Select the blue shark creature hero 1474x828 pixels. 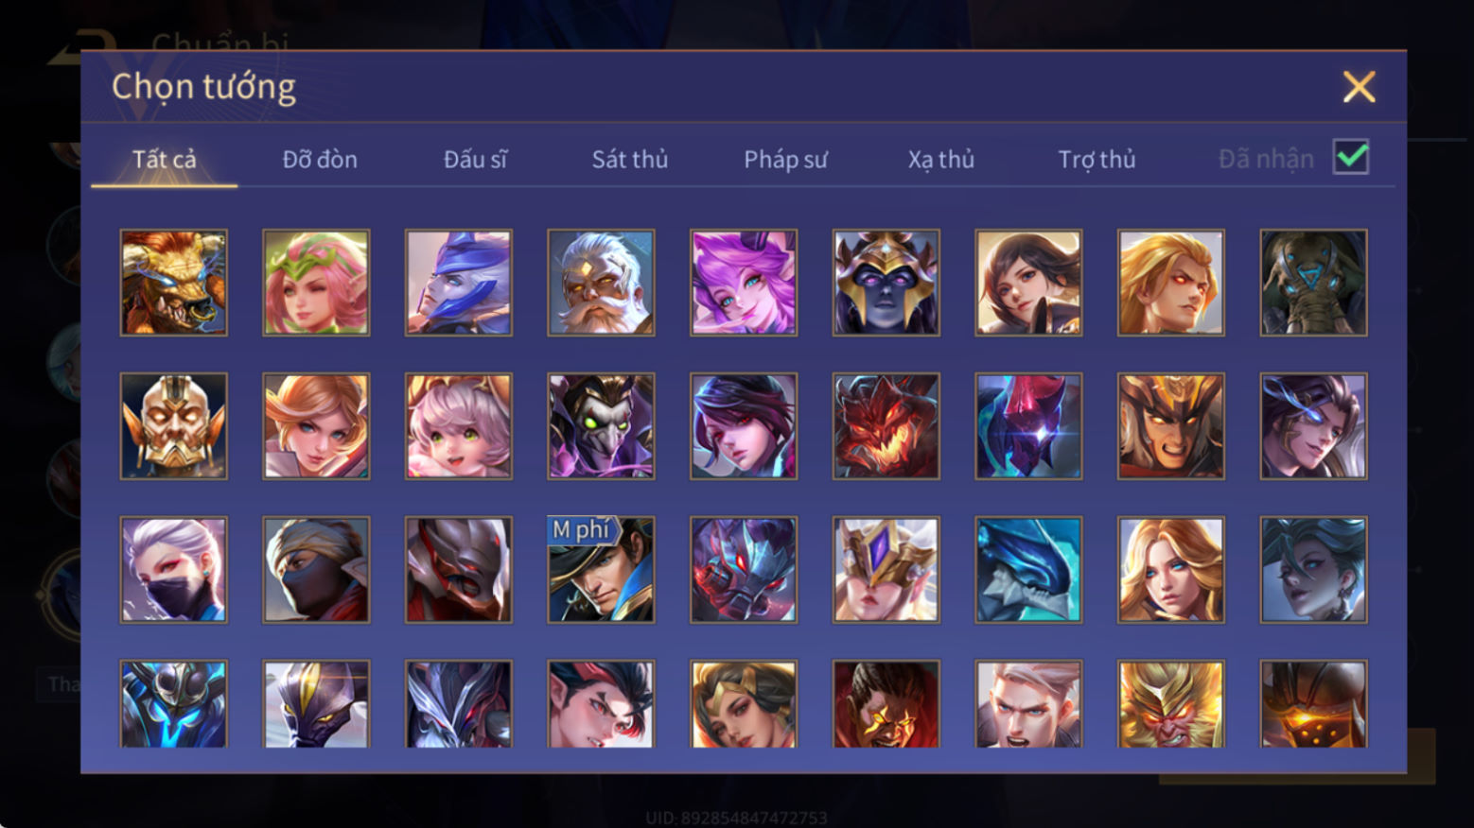[1028, 569]
